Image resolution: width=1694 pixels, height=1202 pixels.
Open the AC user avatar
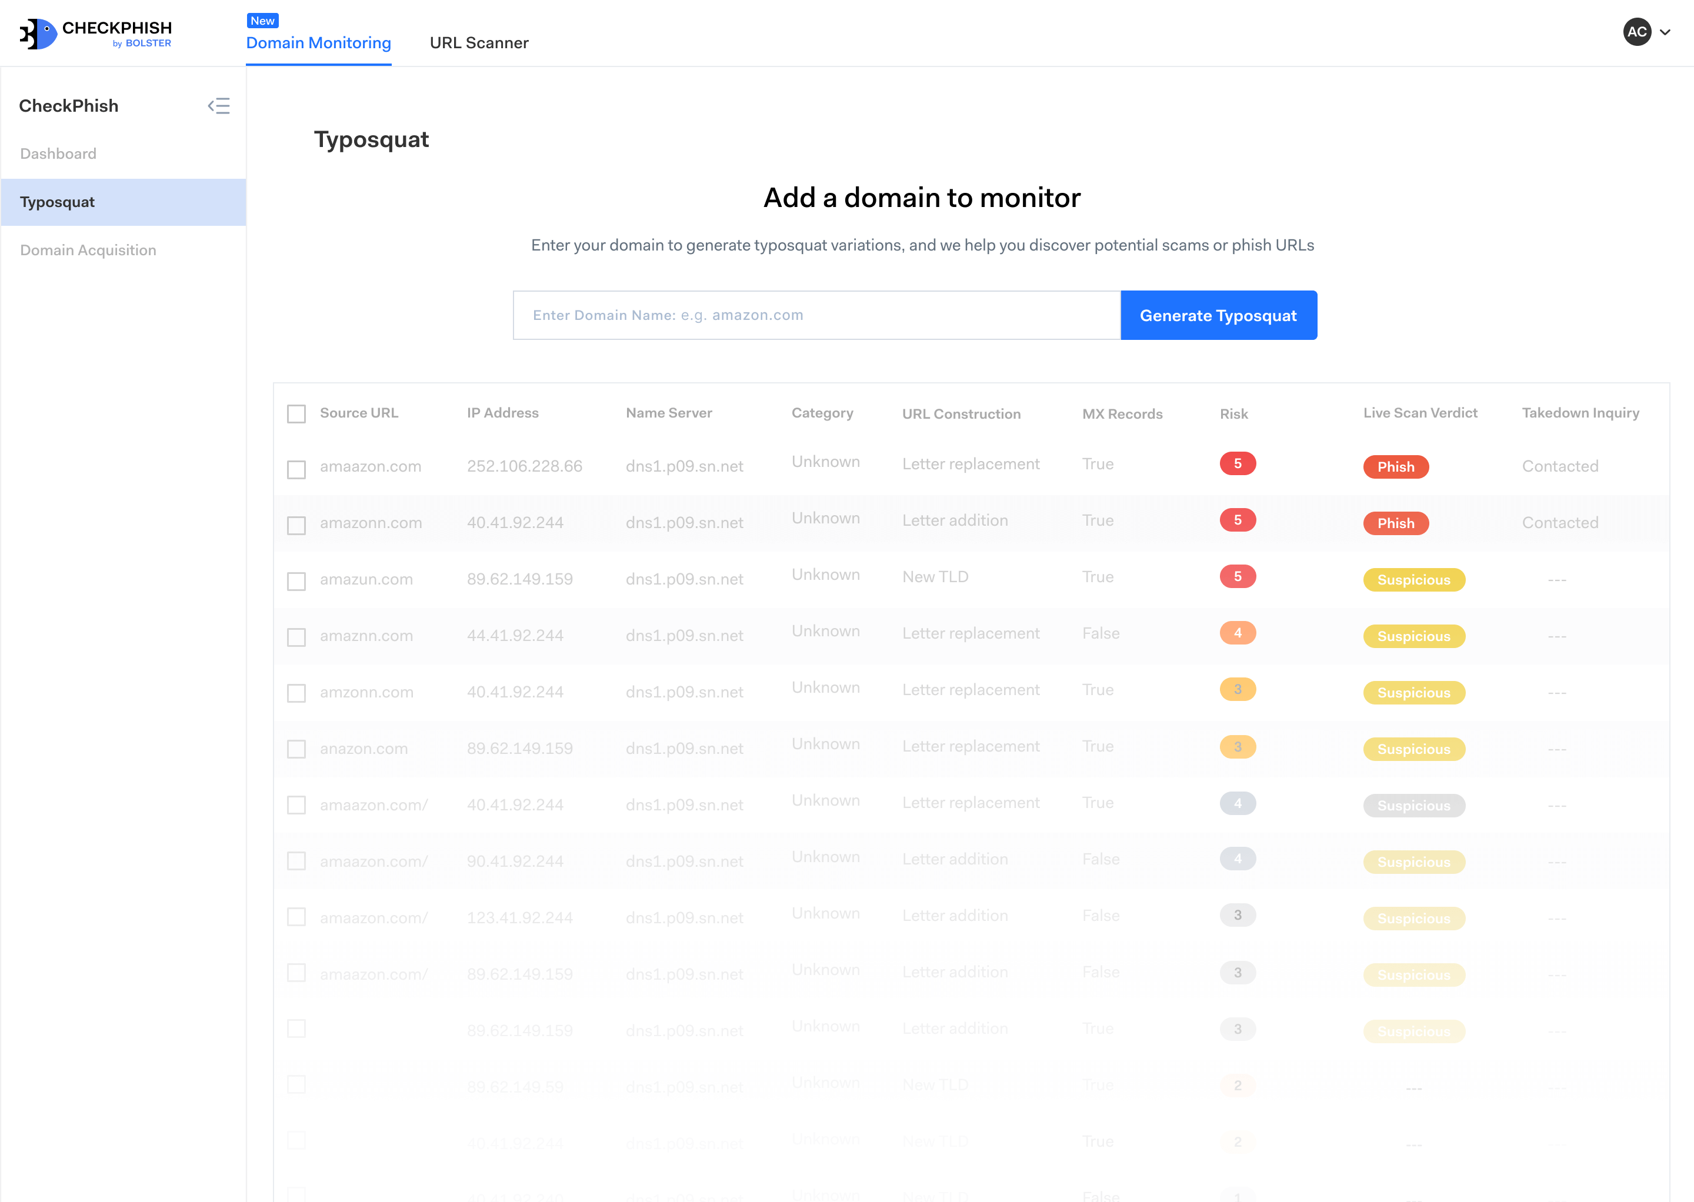click(x=1637, y=32)
